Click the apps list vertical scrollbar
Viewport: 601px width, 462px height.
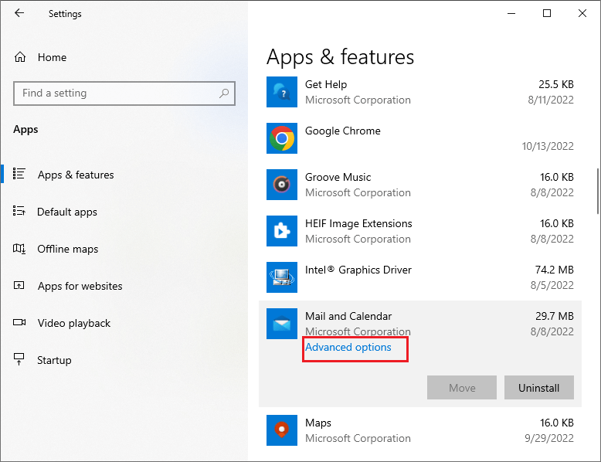tap(598, 191)
